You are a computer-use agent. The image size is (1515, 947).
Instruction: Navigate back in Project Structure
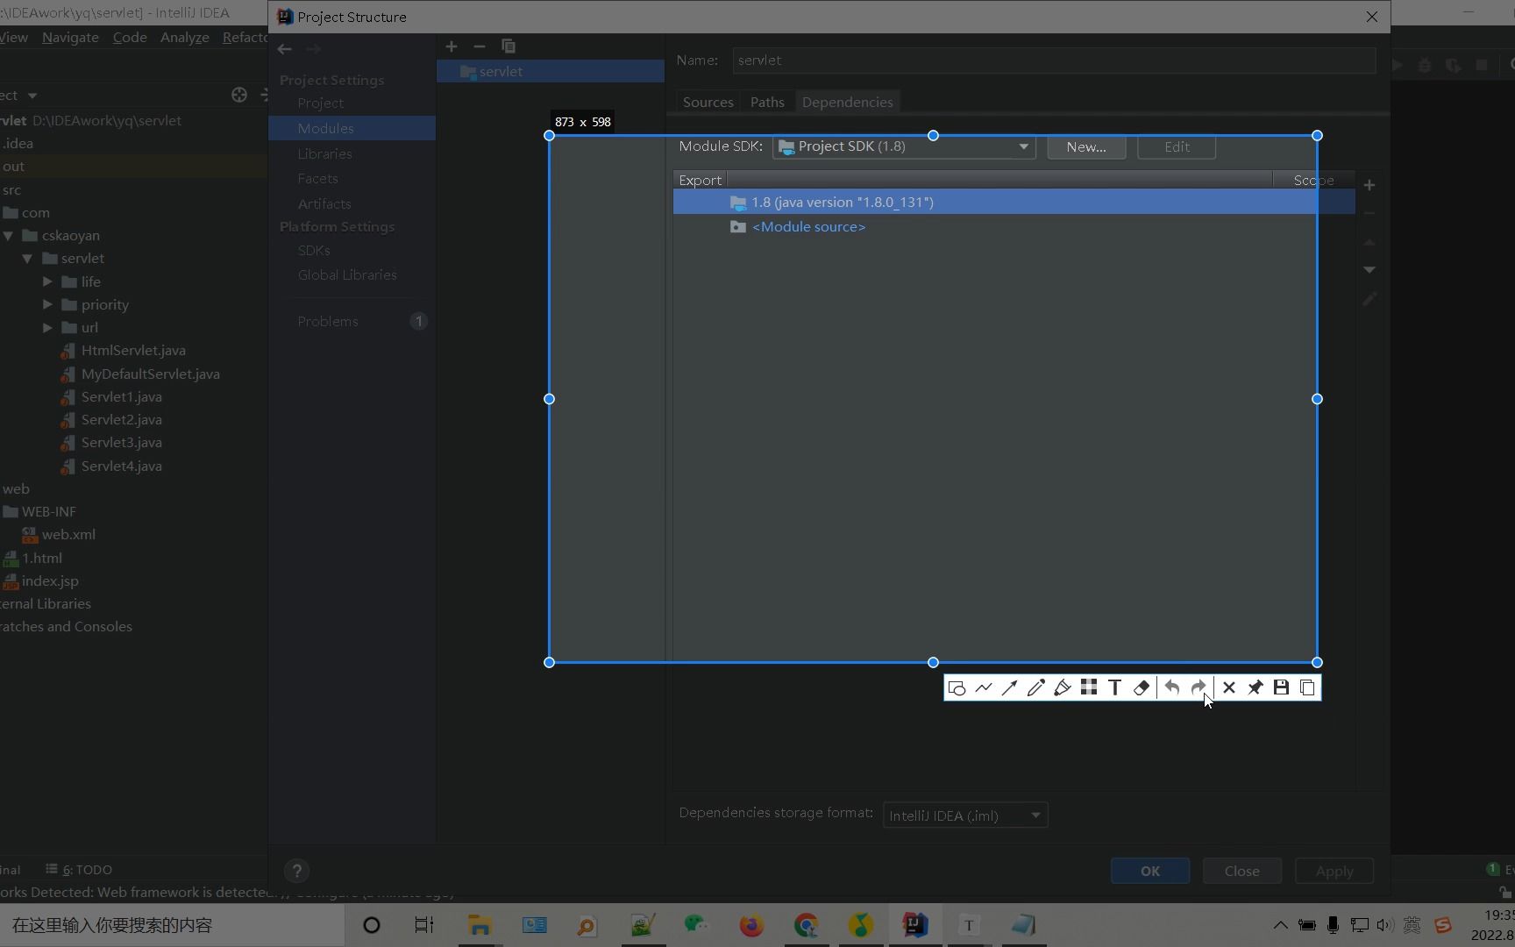tap(284, 49)
